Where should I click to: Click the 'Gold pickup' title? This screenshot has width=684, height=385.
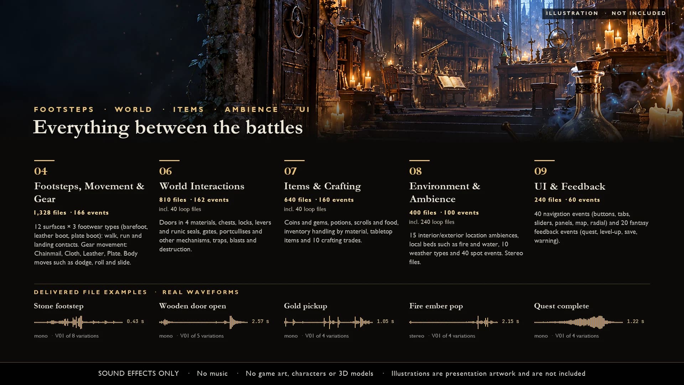click(306, 306)
